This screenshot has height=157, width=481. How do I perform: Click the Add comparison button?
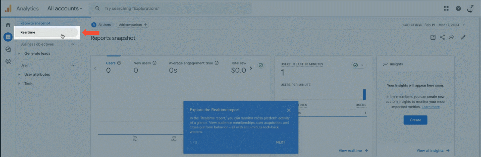click(x=132, y=25)
